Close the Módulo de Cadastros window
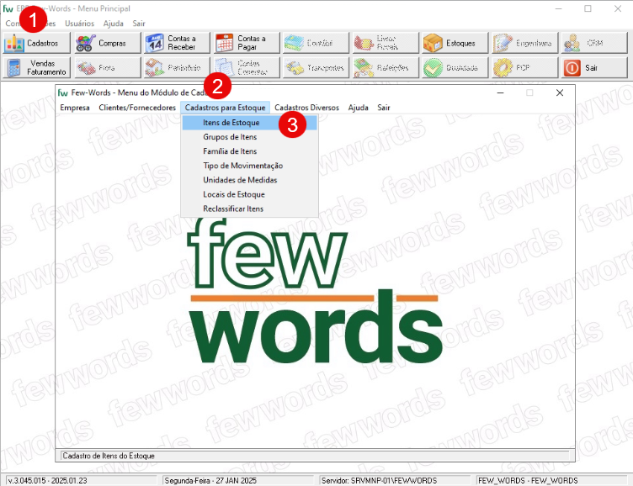Image resolution: width=633 pixels, height=486 pixels. click(x=560, y=92)
